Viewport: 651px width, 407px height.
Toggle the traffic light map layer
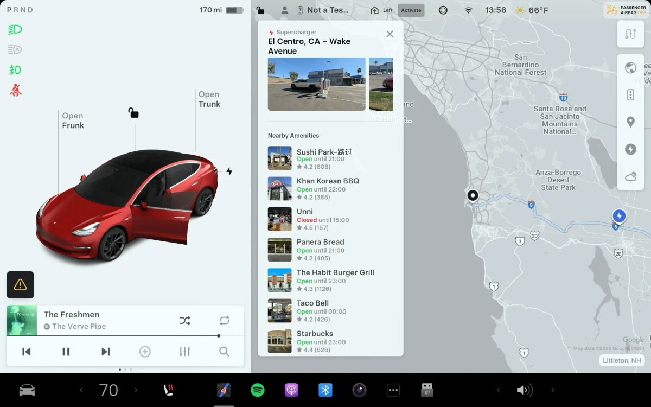tap(630, 95)
